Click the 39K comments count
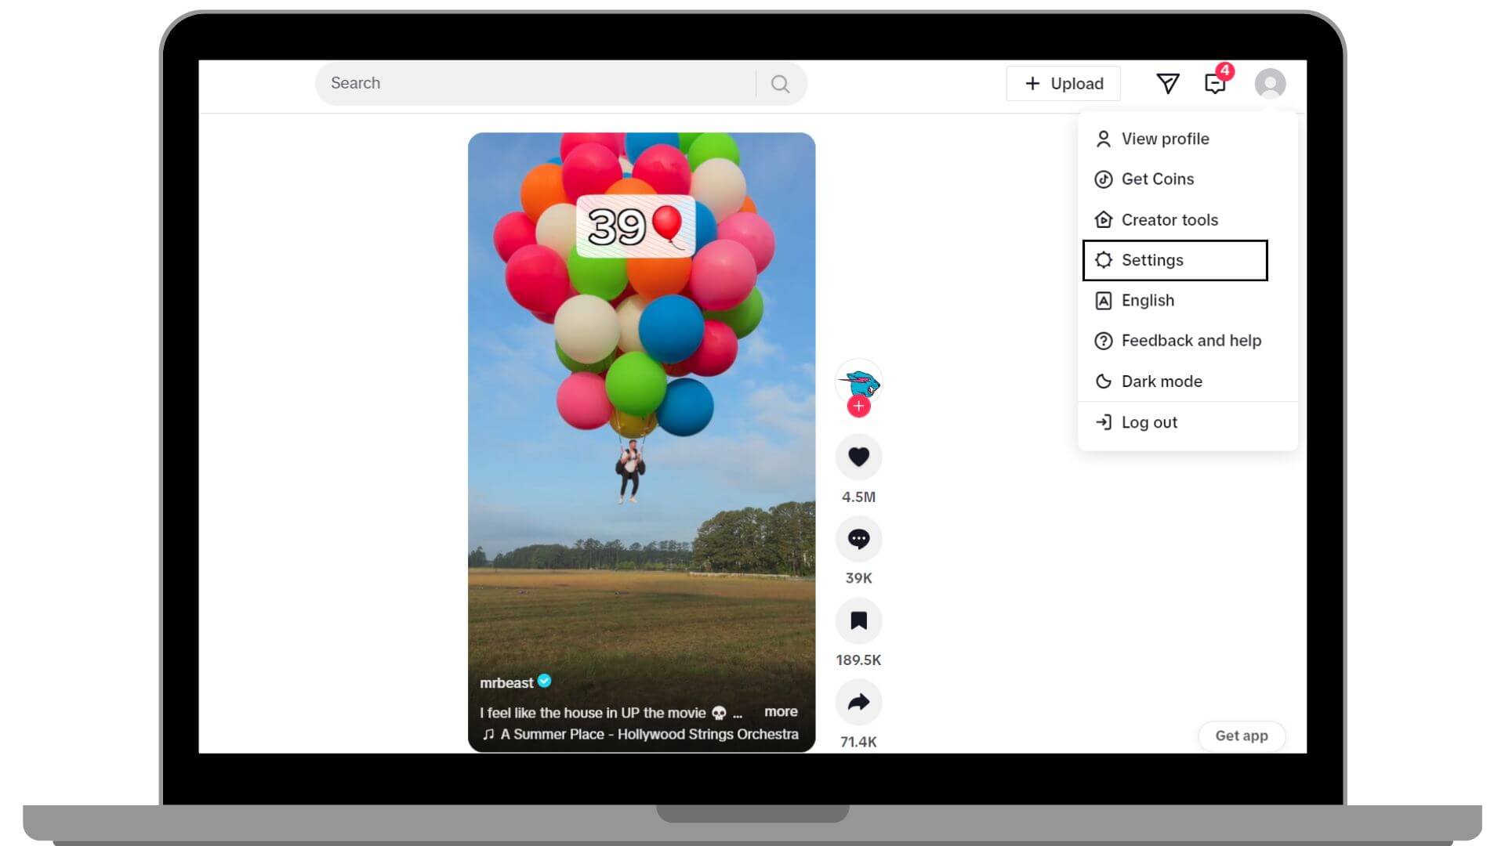The height and width of the screenshot is (846, 1505). (859, 578)
